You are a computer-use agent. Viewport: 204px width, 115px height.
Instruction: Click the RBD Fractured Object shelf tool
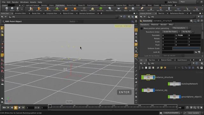point(66,9)
